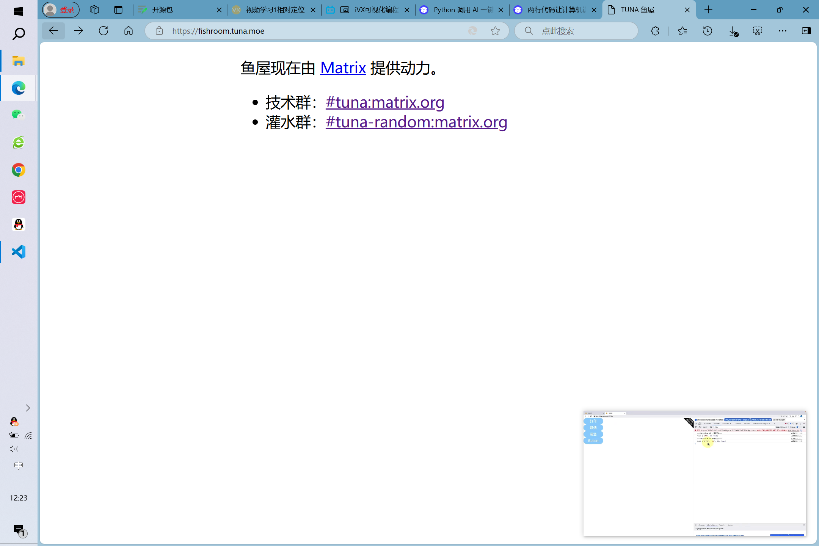The image size is (819, 546).
Task: Close the 两行代码让计算机 tab
Action: click(594, 10)
